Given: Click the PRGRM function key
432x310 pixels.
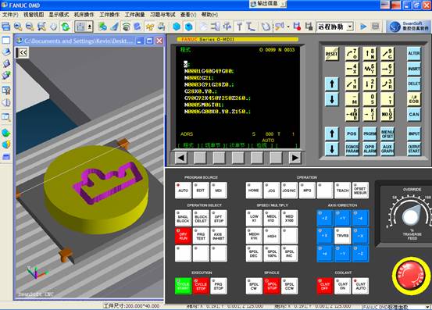Looking at the screenshot, I should [370, 134].
